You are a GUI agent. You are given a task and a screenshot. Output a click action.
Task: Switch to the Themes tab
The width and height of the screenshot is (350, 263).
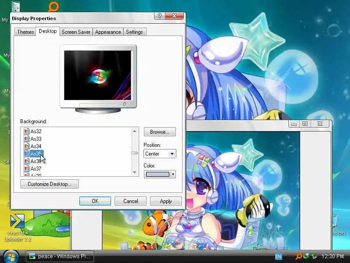click(25, 32)
